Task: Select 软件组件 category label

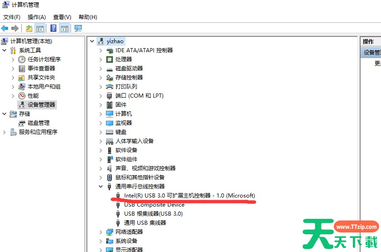Action: [126, 159]
